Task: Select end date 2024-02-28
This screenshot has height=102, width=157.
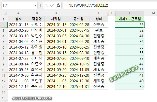Action: point(78,25)
